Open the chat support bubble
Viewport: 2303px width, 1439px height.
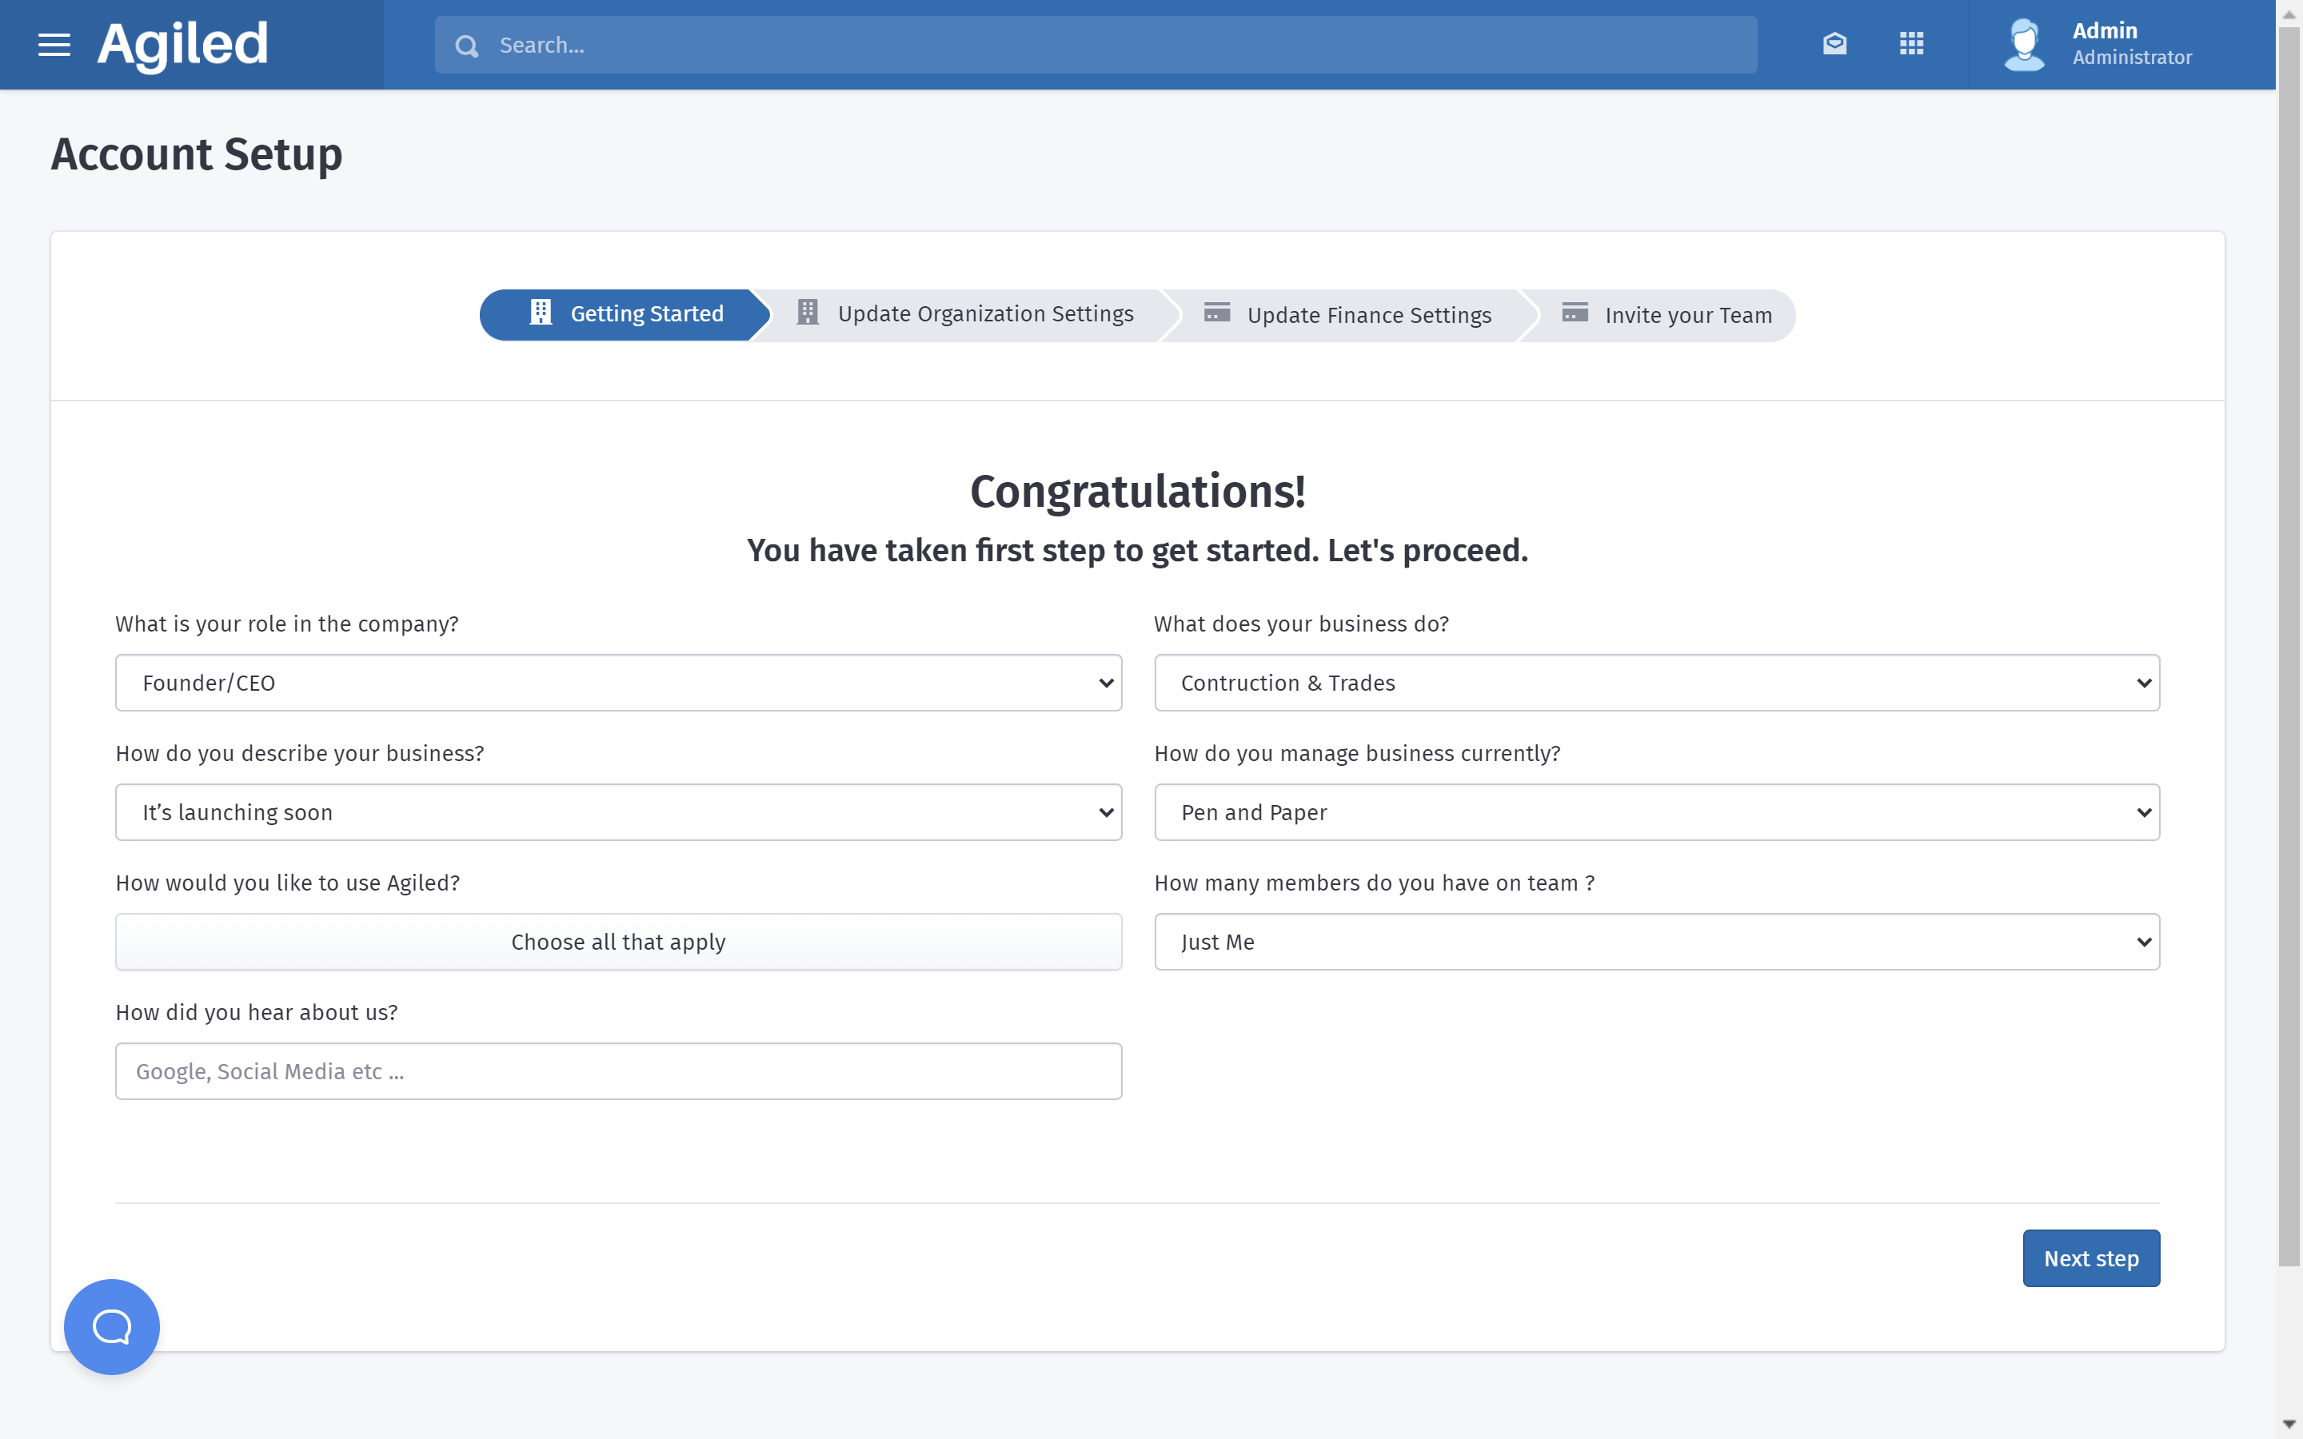111,1325
